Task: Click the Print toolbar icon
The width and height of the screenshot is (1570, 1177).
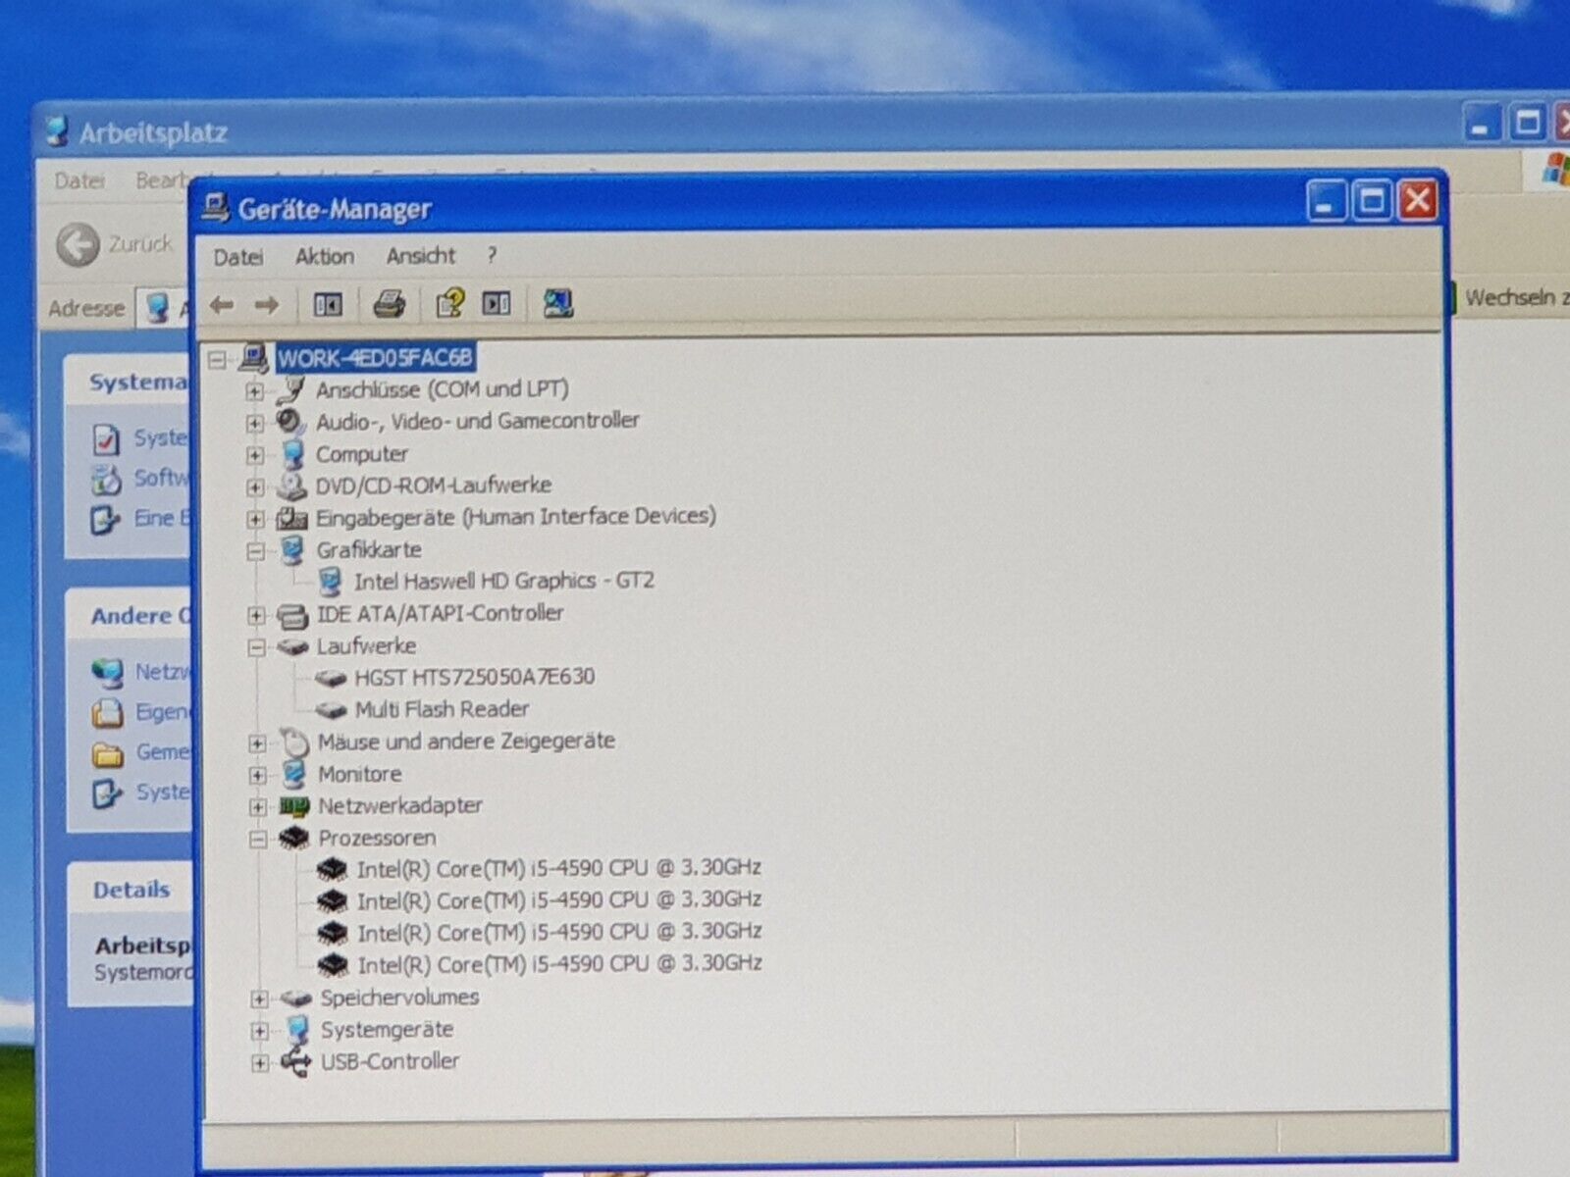Action: coord(390,305)
